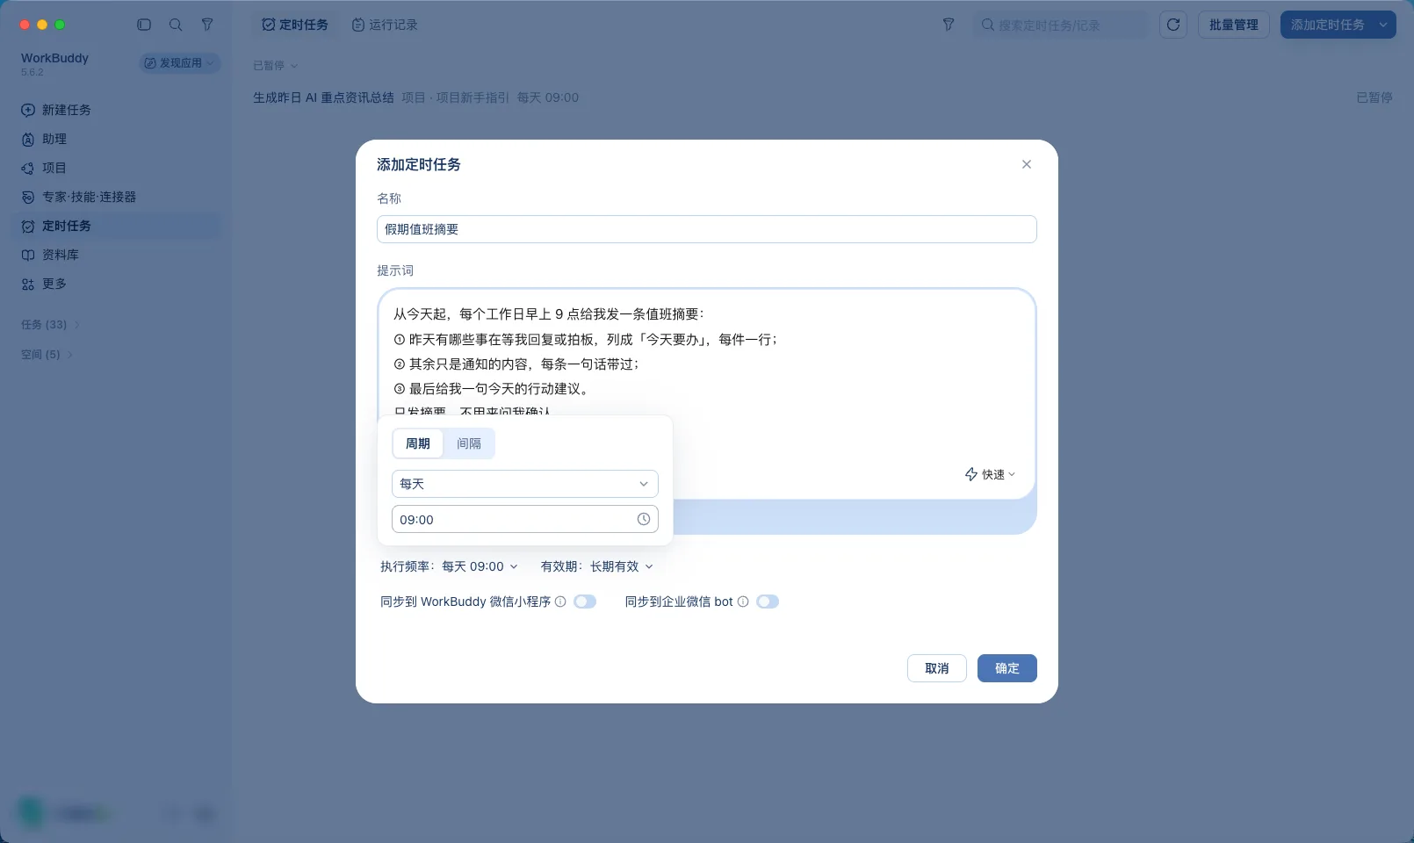
Task: Confirm with the 确定 button
Action: coord(1007,668)
